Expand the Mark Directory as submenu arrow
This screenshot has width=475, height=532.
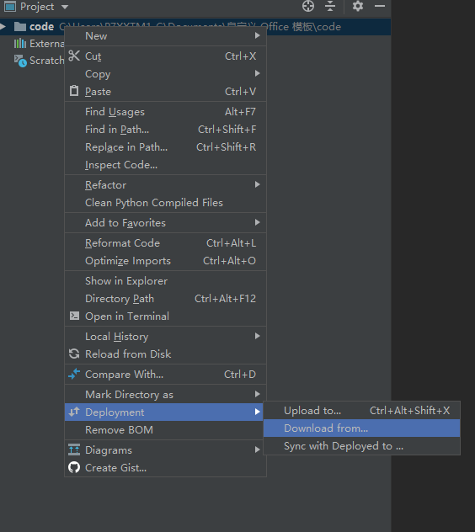coord(258,394)
